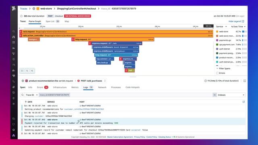Open logs in new window icon
Viewport: 258px width, 145px height.
tap(243, 102)
